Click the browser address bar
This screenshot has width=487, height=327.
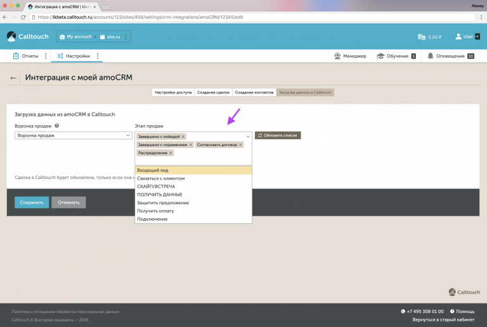point(252,17)
